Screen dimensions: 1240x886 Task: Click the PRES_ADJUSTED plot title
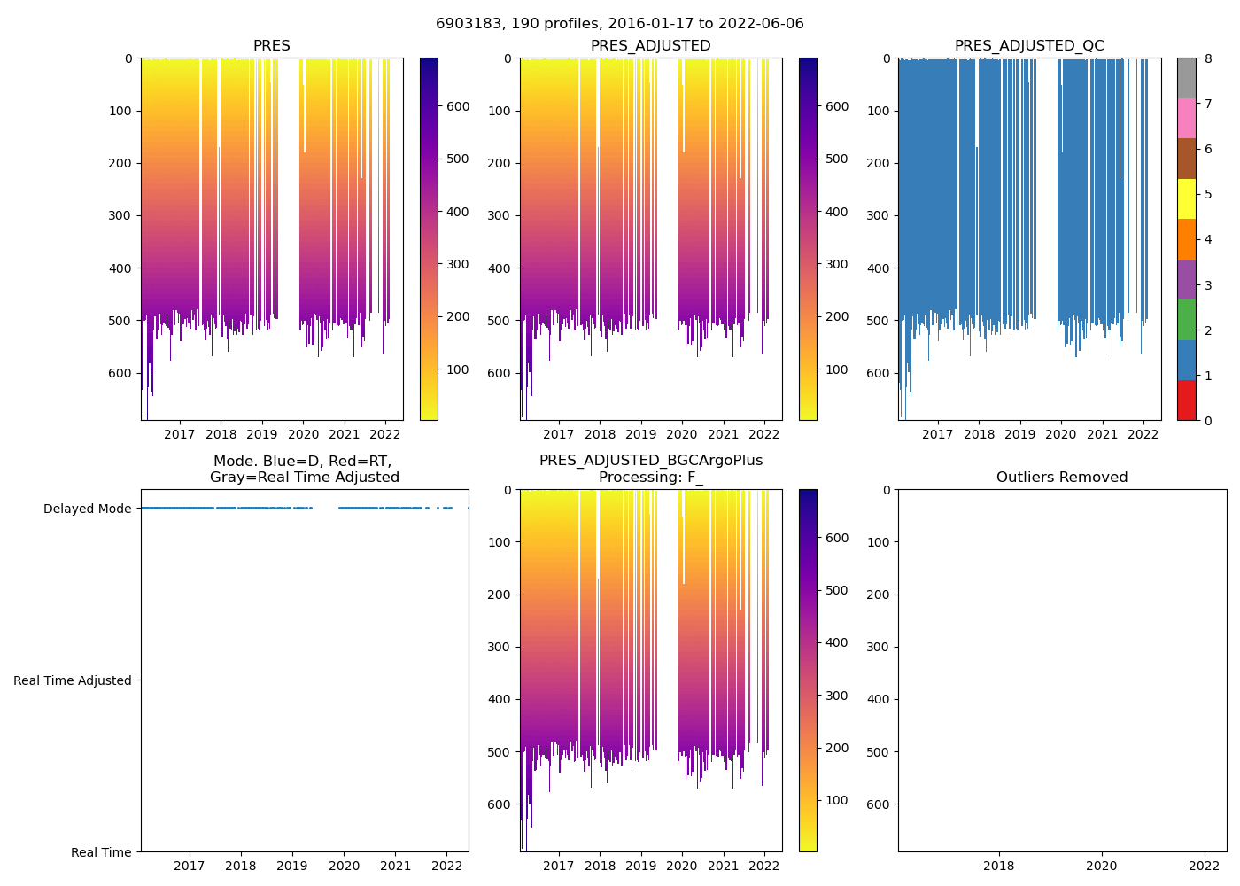tap(650, 46)
